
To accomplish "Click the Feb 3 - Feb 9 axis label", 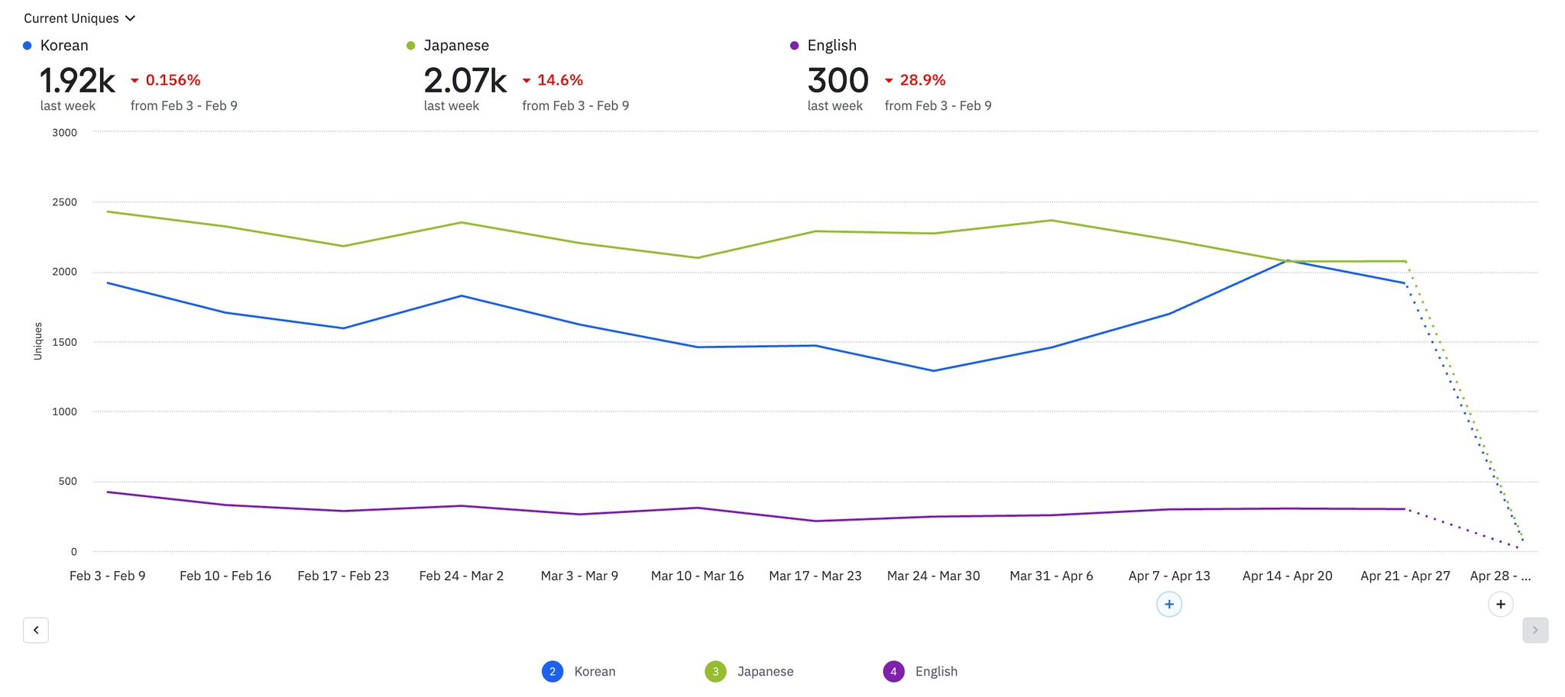I will pyautogui.click(x=107, y=576).
